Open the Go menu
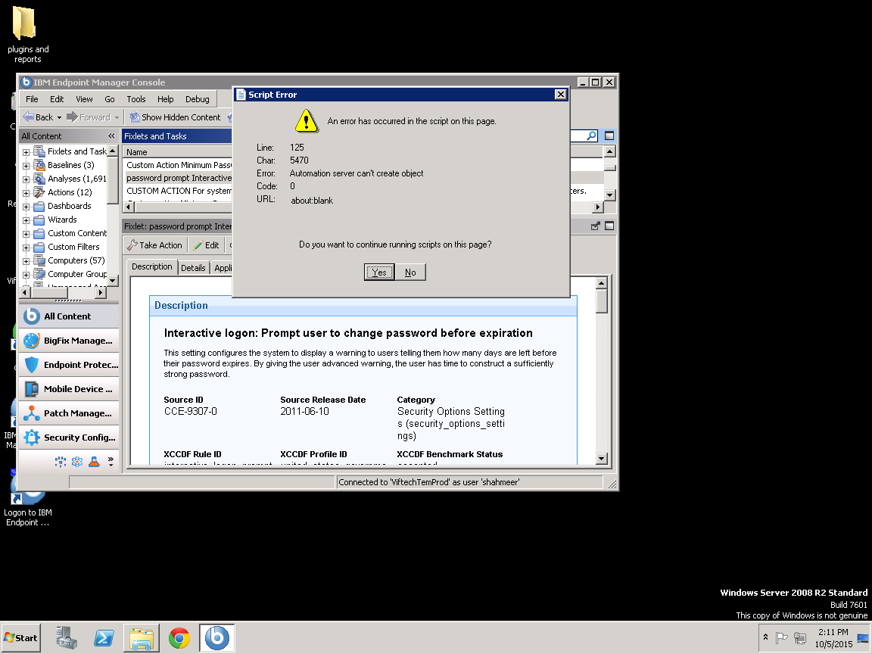 (x=110, y=99)
